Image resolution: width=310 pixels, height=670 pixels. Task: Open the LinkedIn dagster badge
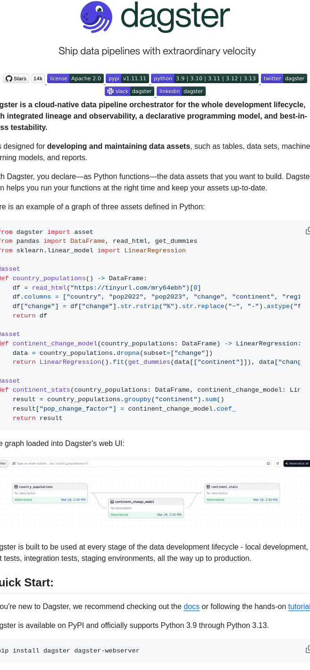click(181, 91)
